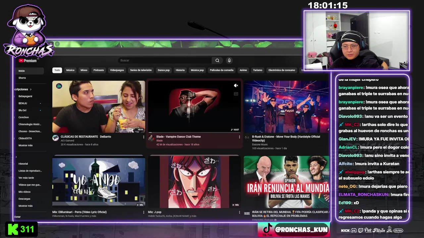
Task: Click the Ronchas panda stream logo
Action: [28, 31]
